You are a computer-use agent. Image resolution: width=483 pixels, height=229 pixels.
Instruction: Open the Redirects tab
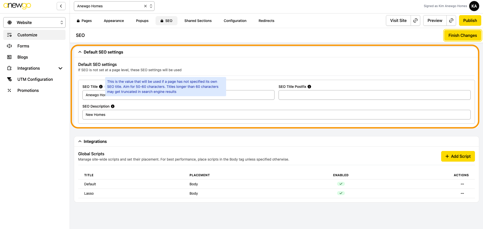click(266, 21)
